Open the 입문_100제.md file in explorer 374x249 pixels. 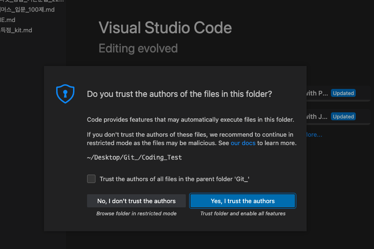[27, 9]
